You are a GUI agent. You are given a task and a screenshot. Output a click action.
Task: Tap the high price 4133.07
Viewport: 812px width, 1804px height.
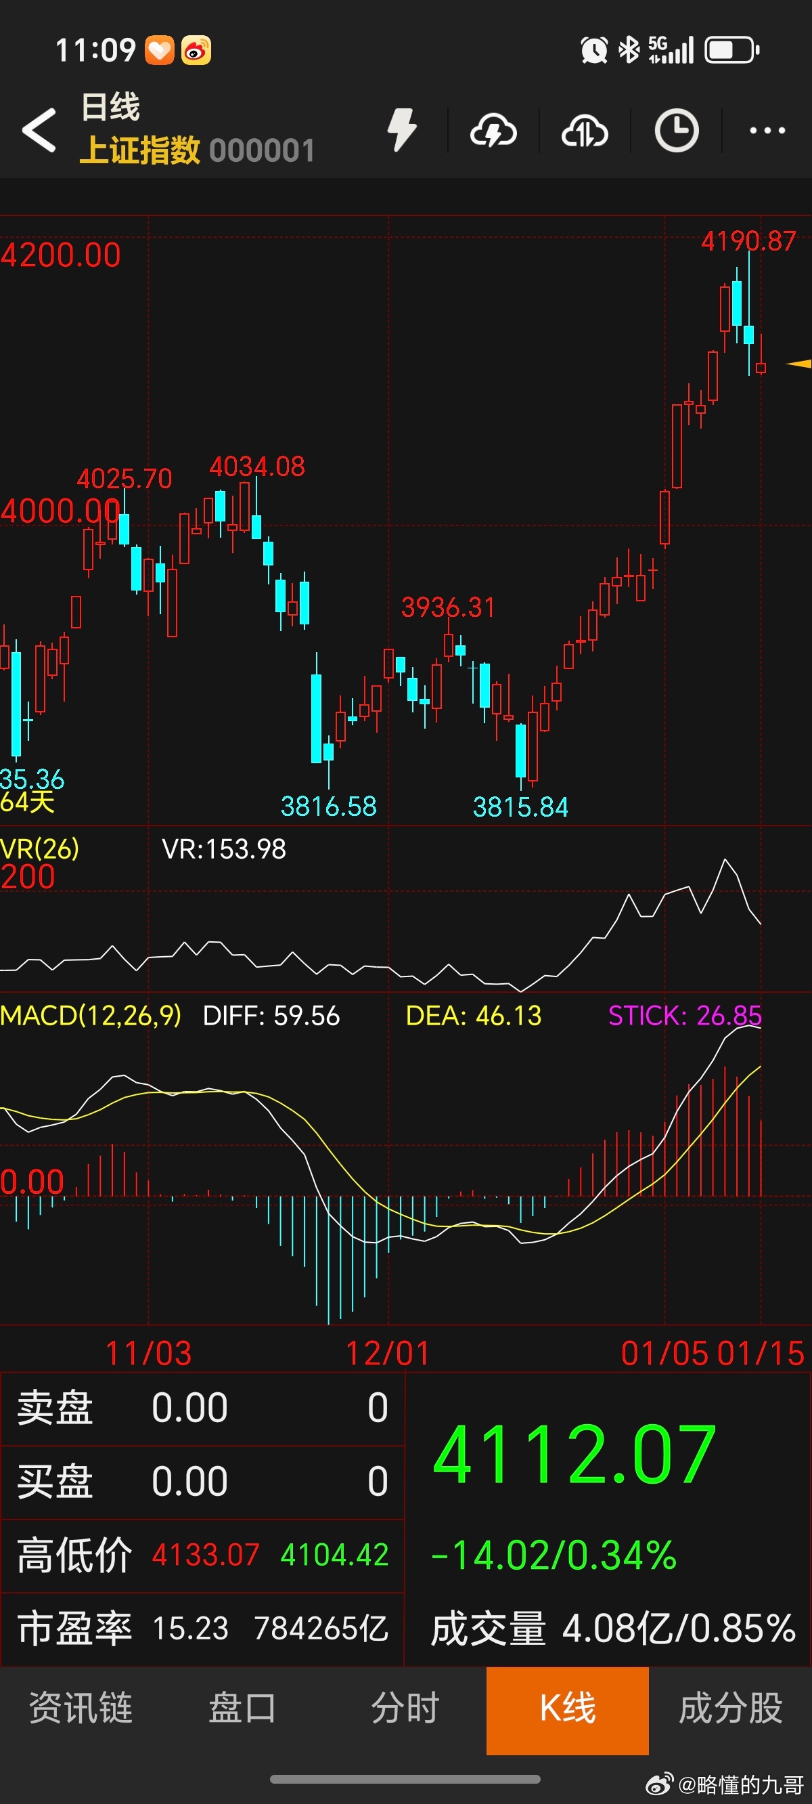pos(206,1555)
